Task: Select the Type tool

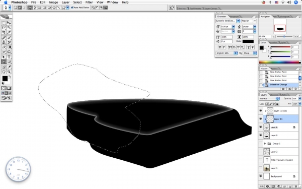Action: pos(9,57)
